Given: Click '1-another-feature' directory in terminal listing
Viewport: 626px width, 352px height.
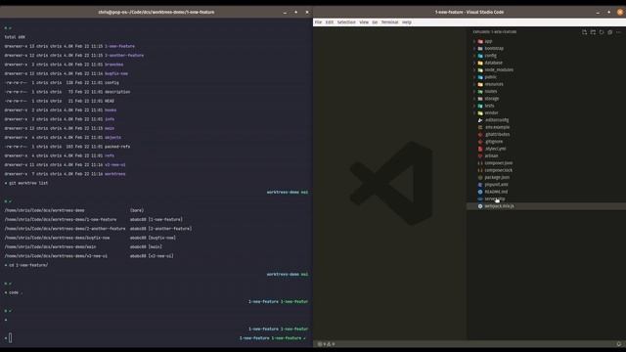Looking at the screenshot, I should coord(124,56).
